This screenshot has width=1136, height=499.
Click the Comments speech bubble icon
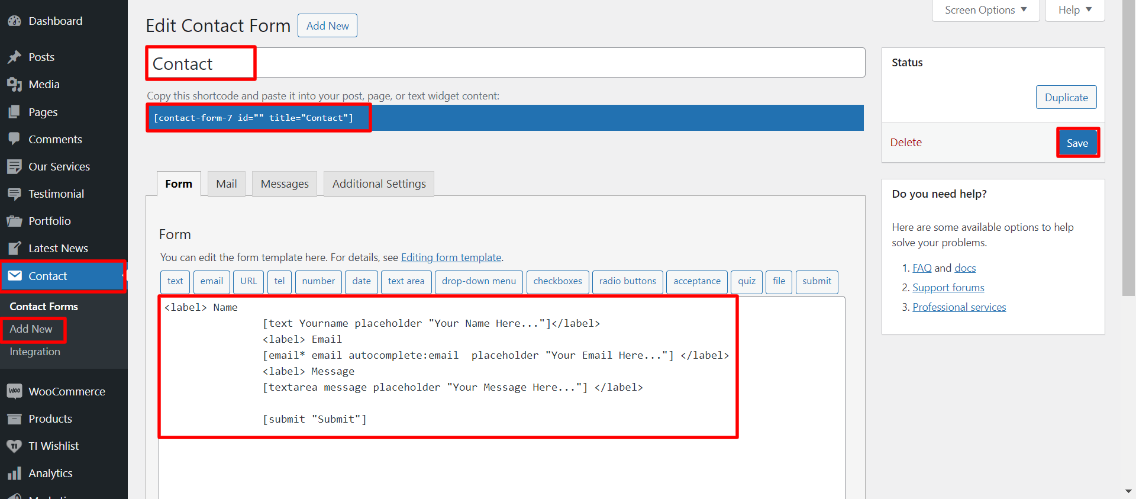click(14, 139)
